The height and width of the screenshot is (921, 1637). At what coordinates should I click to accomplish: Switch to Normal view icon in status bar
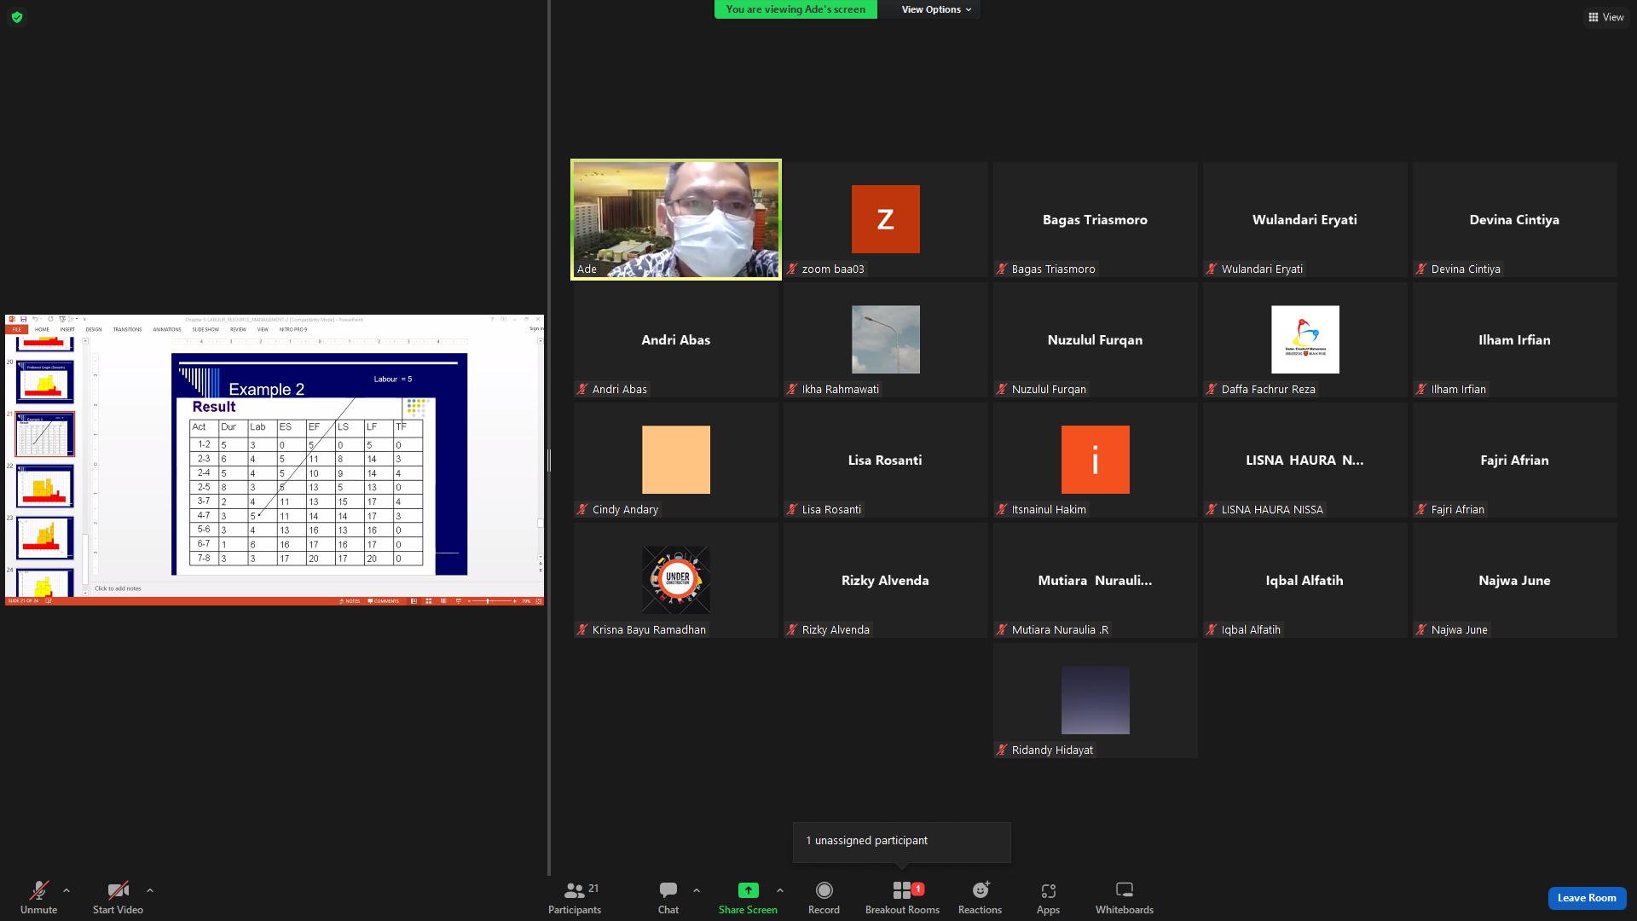414,601
